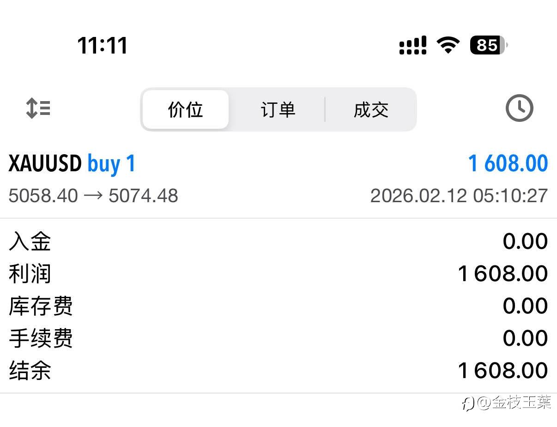The width and height of the screenshot is (557, 427).
Task: Open the history period clock icon
Action: coord(520,109)
